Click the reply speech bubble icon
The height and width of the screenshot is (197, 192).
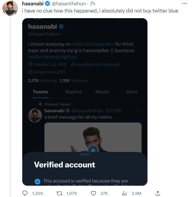click(x=25, y=193)
